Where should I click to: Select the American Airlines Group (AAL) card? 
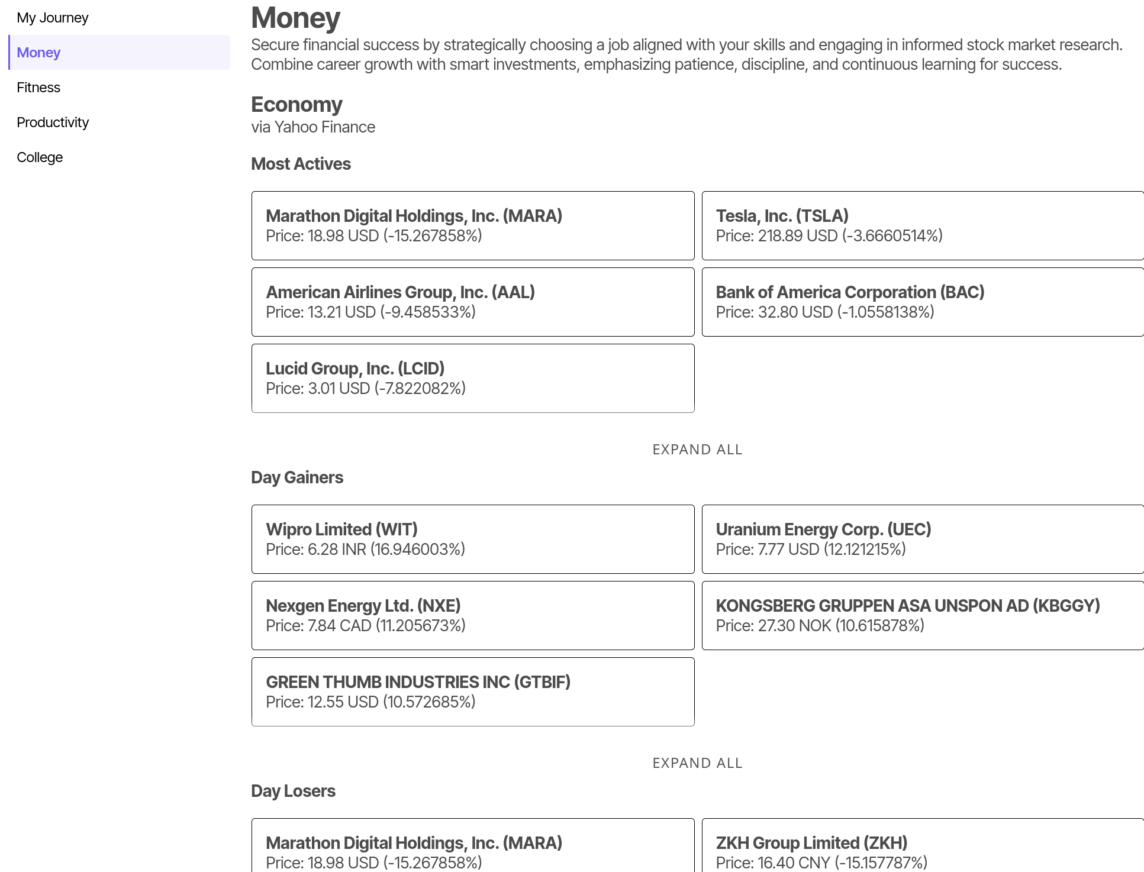(x=472, y=302)
